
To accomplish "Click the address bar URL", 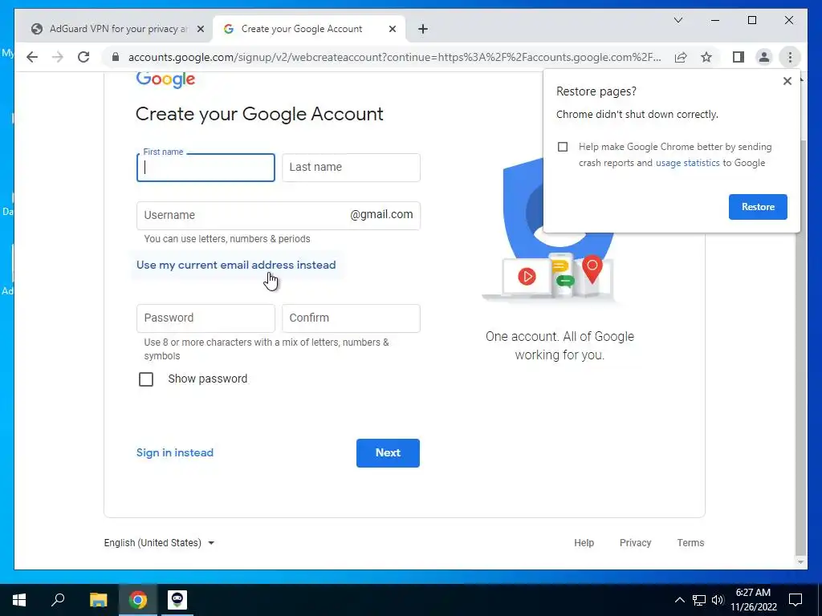I will (394, 57).
